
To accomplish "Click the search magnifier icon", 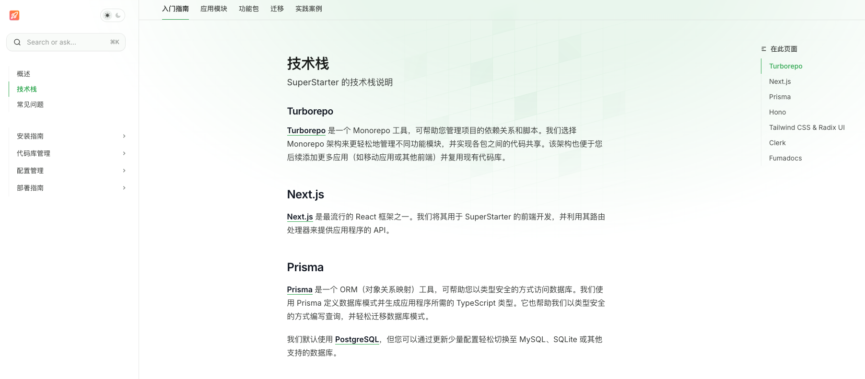I will (x=17, y=42).
